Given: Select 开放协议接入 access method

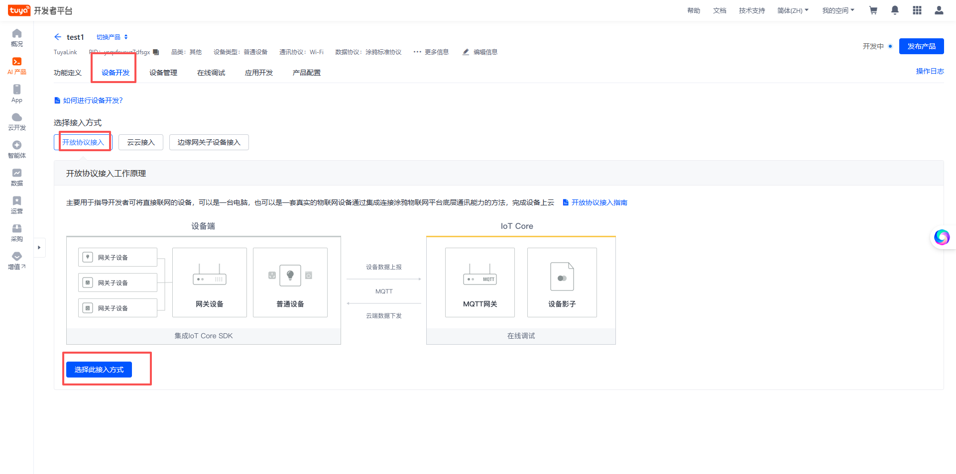Looking at the screenshot, I should (83, 142).
